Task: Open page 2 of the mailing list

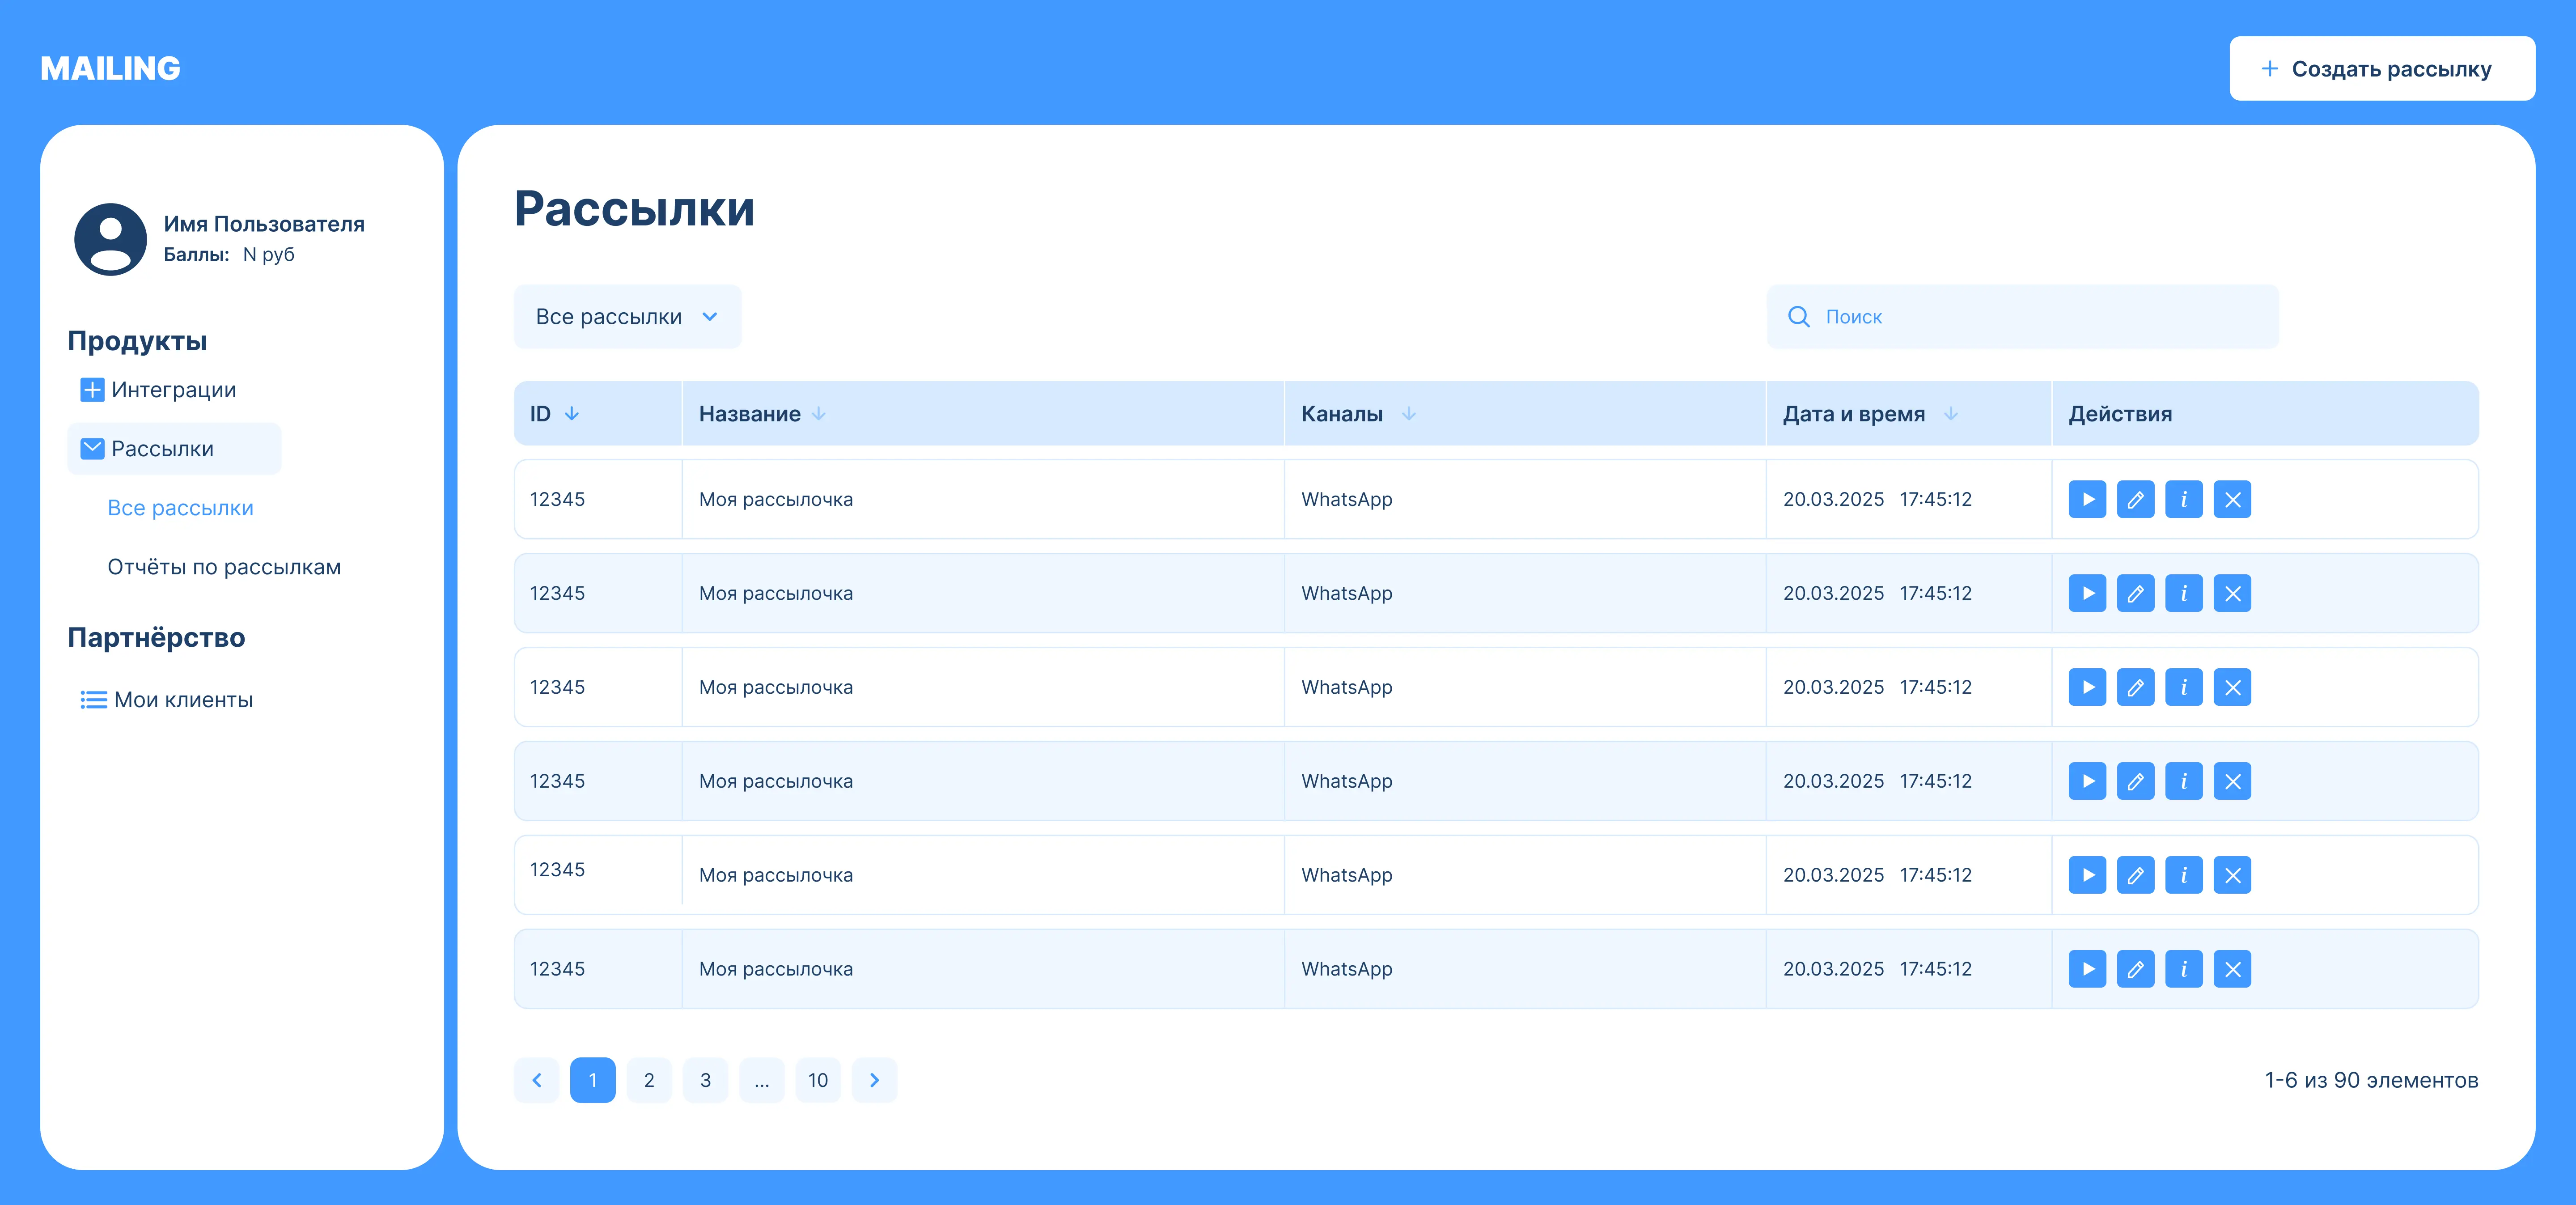Action: pos(649,1080)
